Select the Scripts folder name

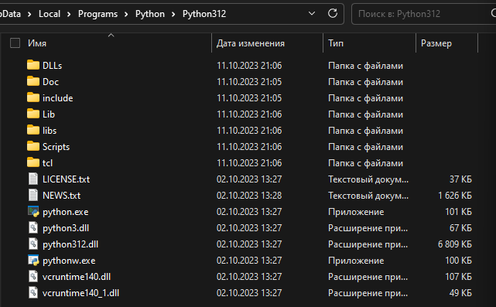56,147
